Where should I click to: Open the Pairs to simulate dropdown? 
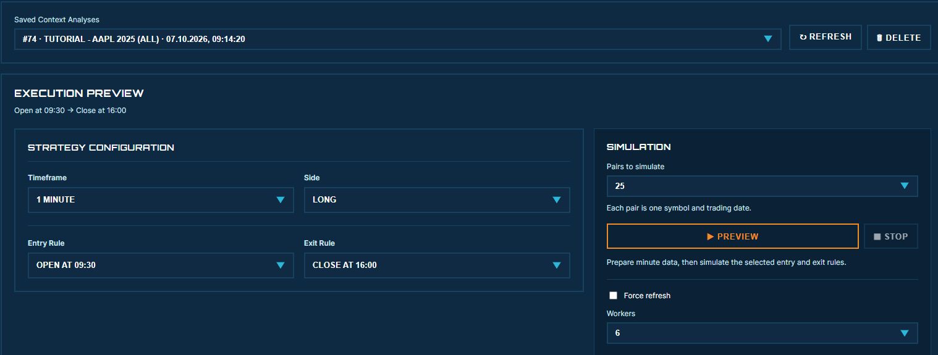(x=762, y=186)
